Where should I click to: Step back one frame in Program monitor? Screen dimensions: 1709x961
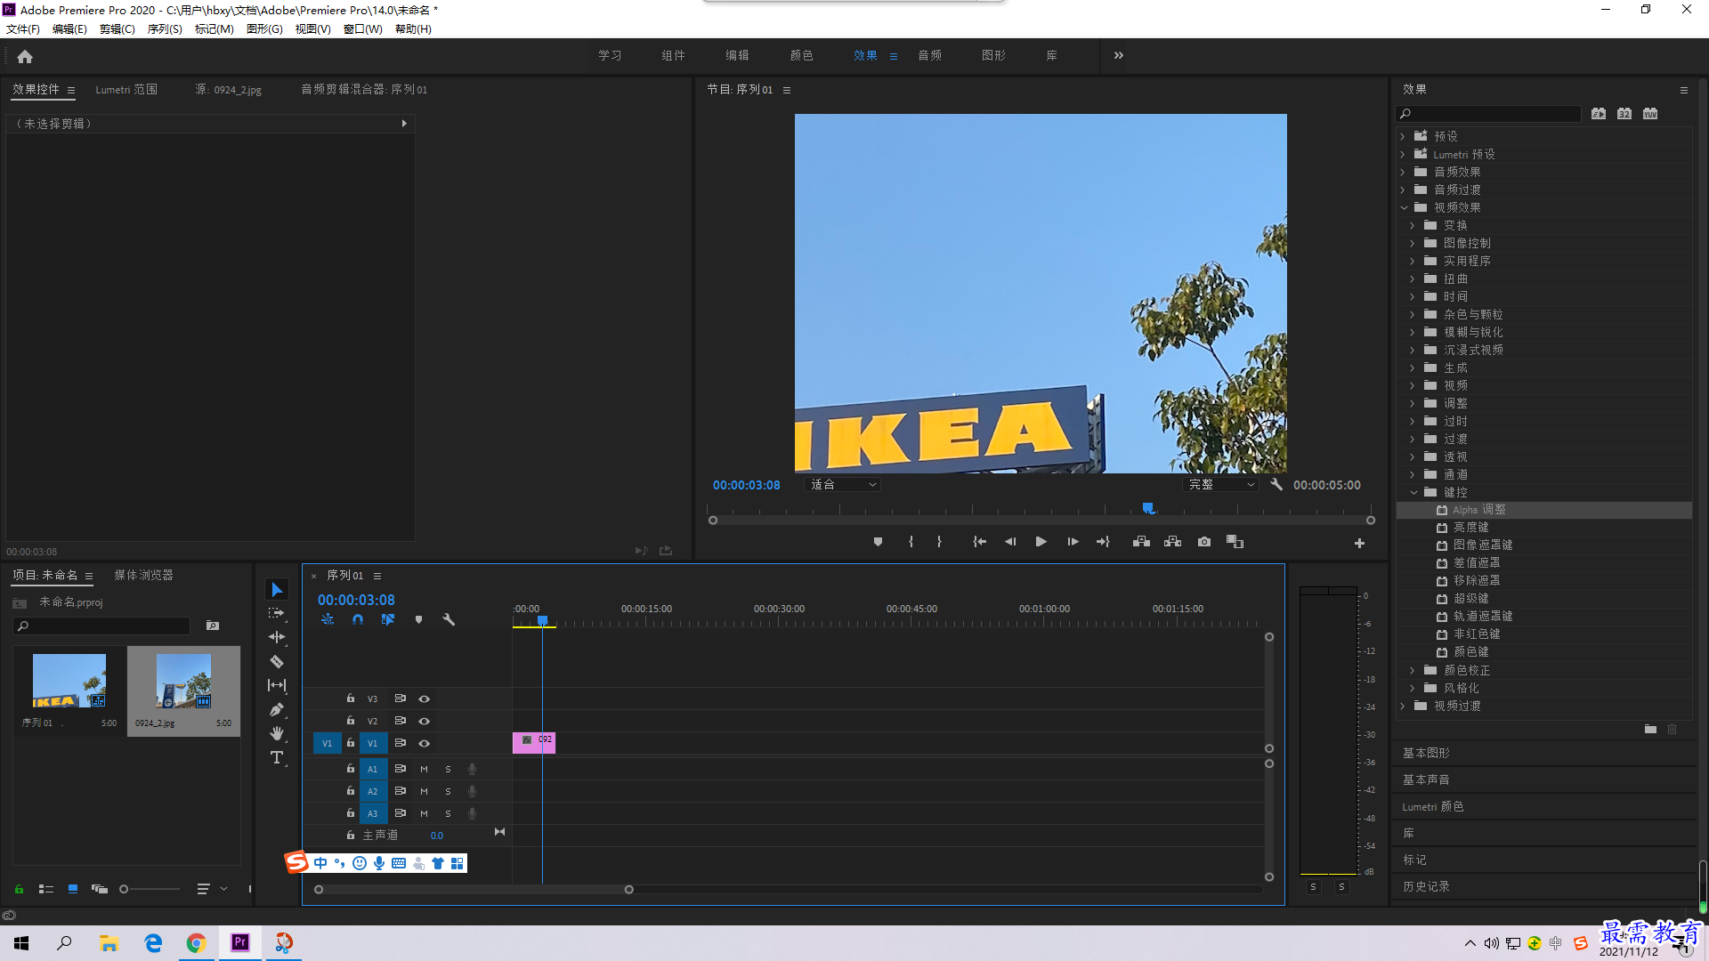pyautogui.click(x=1010, y=542)
